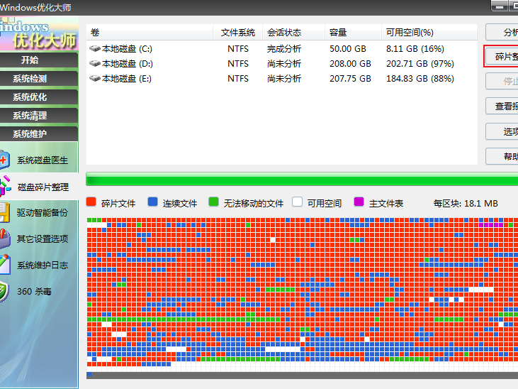Click the 8.11 GB (16%) free space value

click(415, 49)
